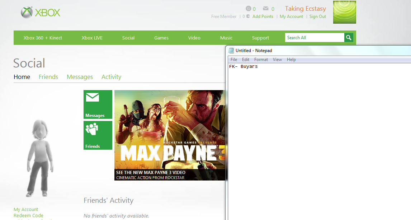This screenshot has height=220, width=411.
Task: Click the 'Free Member' label
Action: pyautogui.click(x=223, y=17)
